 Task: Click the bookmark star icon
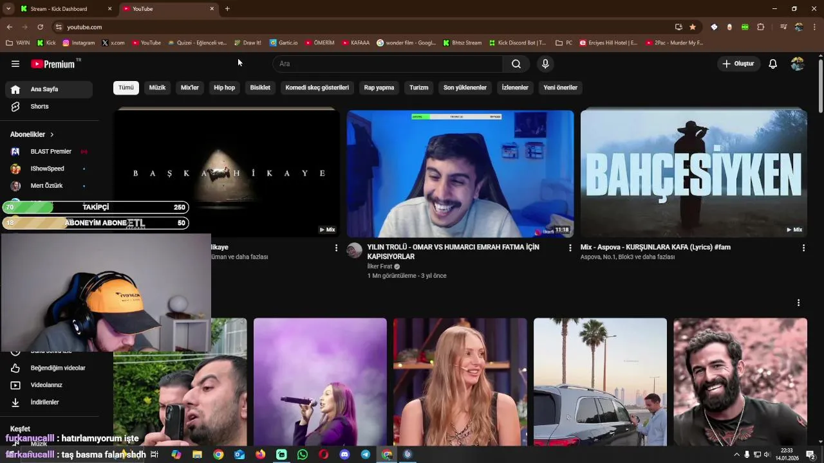(x=693, y=27)
